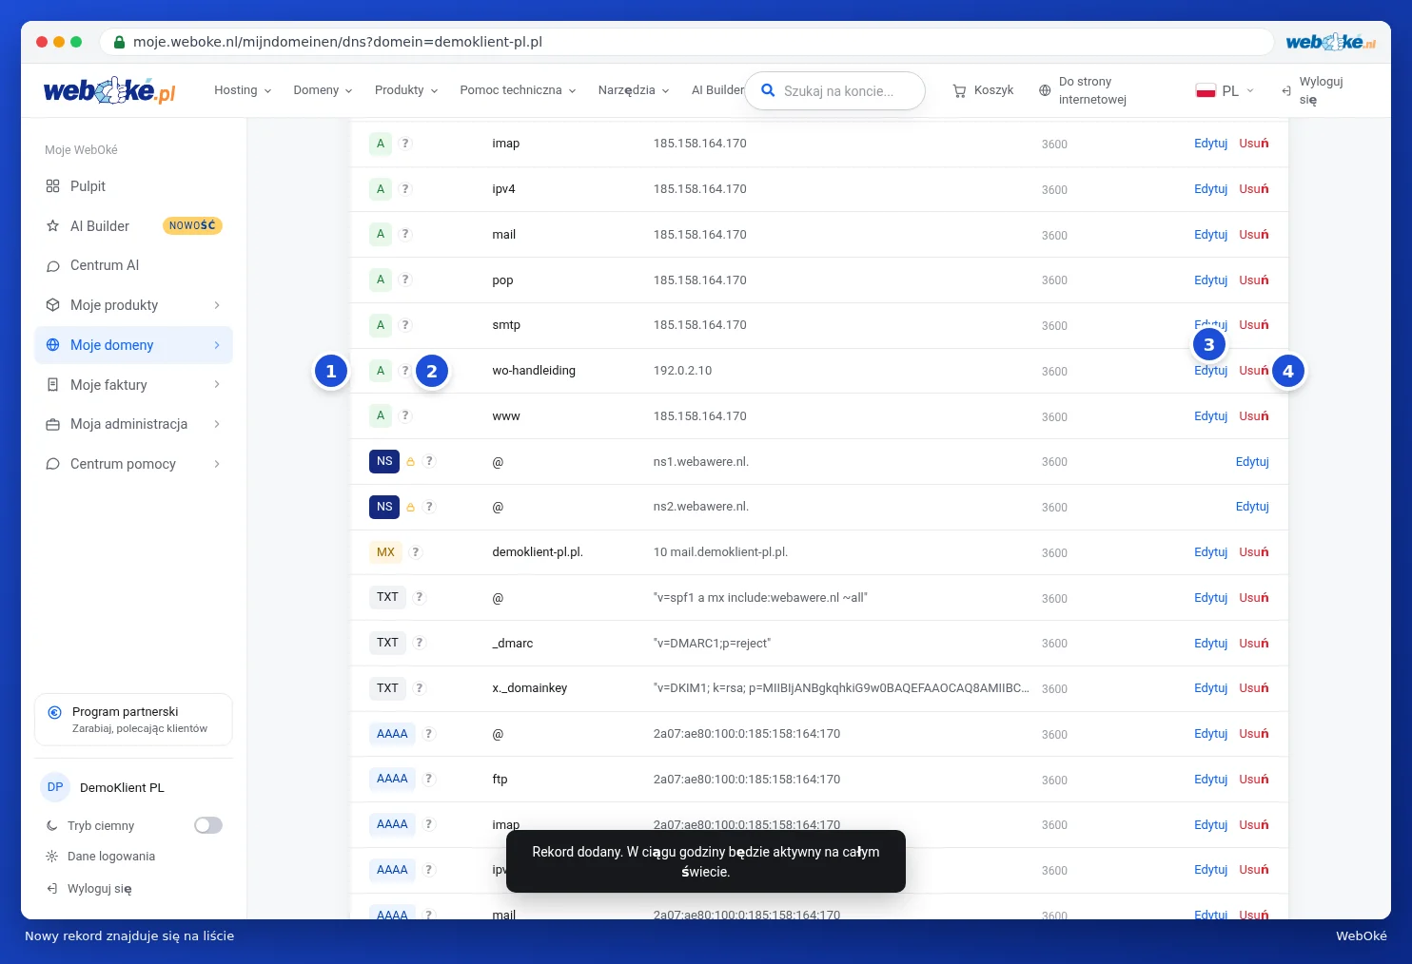1412x964 pixels.
Task: Click the NOWOŚĆ badge beside AI Builder
Action: pyautogui.click(x=192, y=225)
